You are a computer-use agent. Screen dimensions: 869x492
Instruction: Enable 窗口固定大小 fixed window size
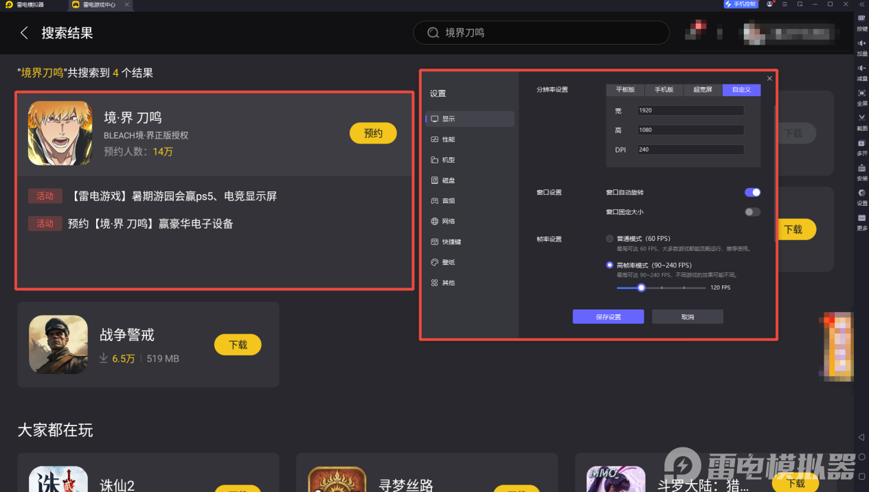752,212
